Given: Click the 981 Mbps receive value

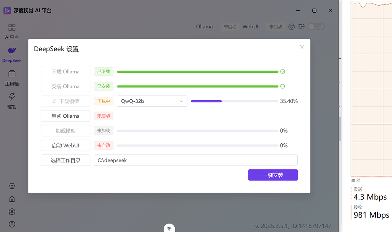Looking at the screenshot, I should point(371,215).
